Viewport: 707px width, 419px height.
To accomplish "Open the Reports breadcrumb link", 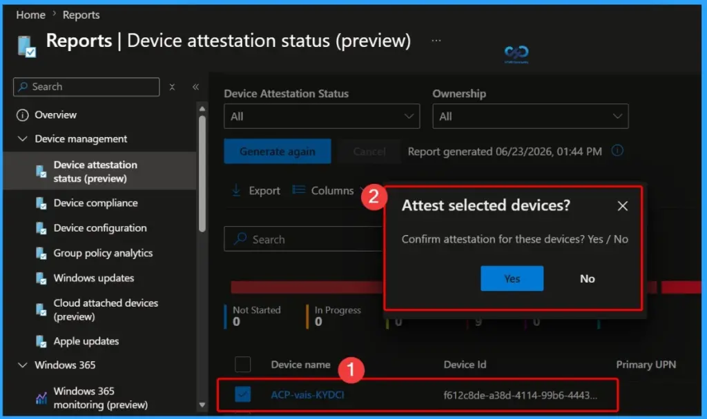I will pos(81,15).
